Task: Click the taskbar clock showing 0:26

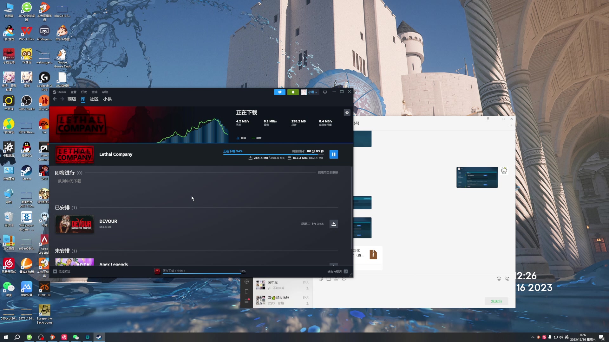Action: pos(583,337)
